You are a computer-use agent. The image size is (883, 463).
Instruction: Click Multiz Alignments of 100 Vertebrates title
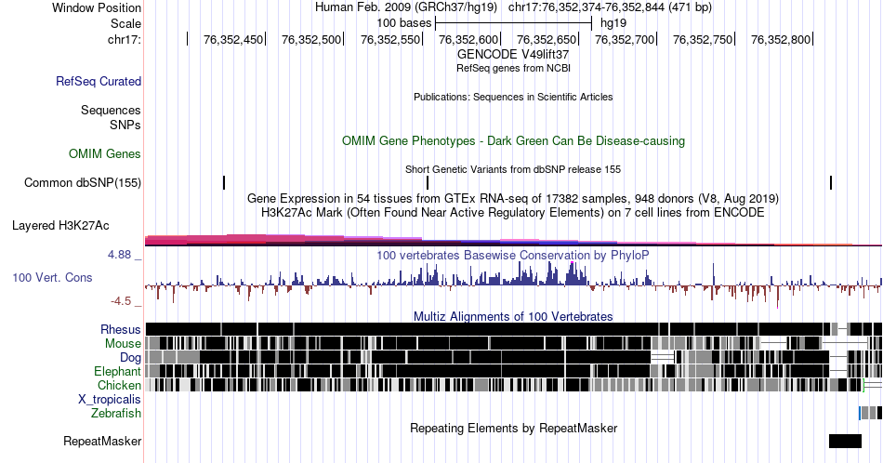(x=513, y=316)
